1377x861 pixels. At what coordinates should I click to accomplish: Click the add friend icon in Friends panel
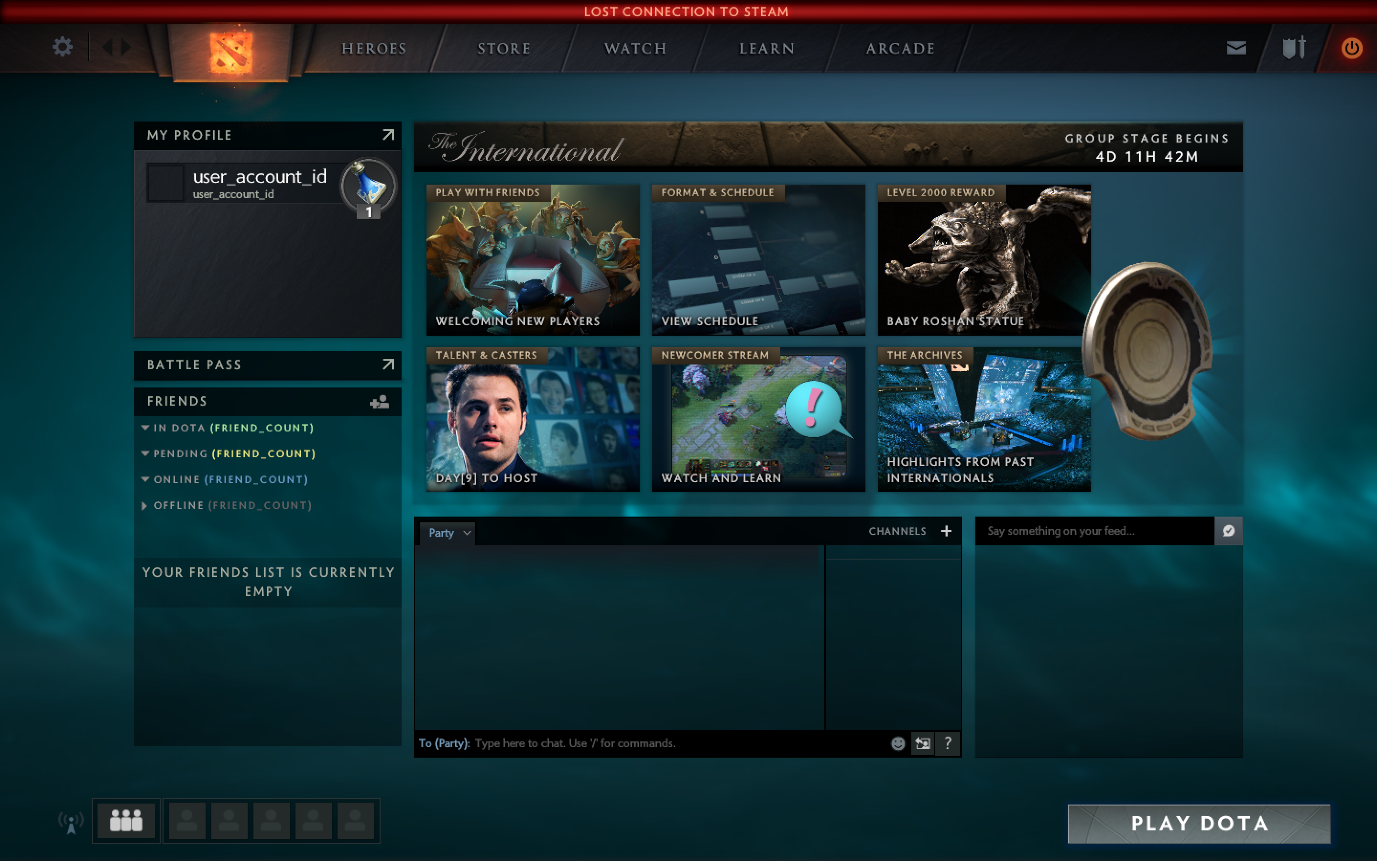(x=380, y=402)
